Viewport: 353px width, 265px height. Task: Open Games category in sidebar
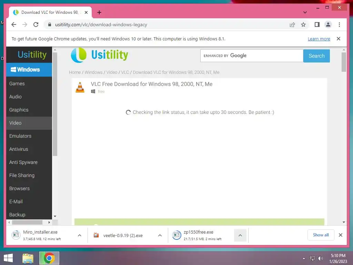[29, 84]
